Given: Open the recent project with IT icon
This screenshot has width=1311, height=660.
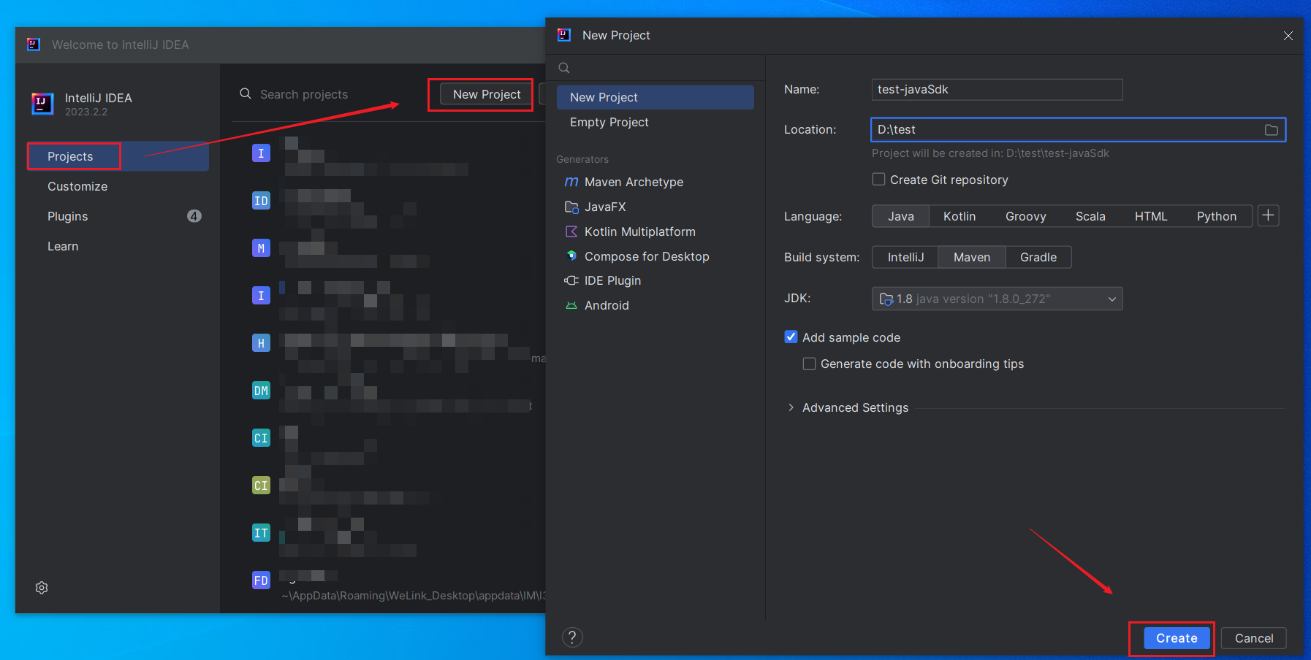Looking at the screenshot, I should click(261, 533).
